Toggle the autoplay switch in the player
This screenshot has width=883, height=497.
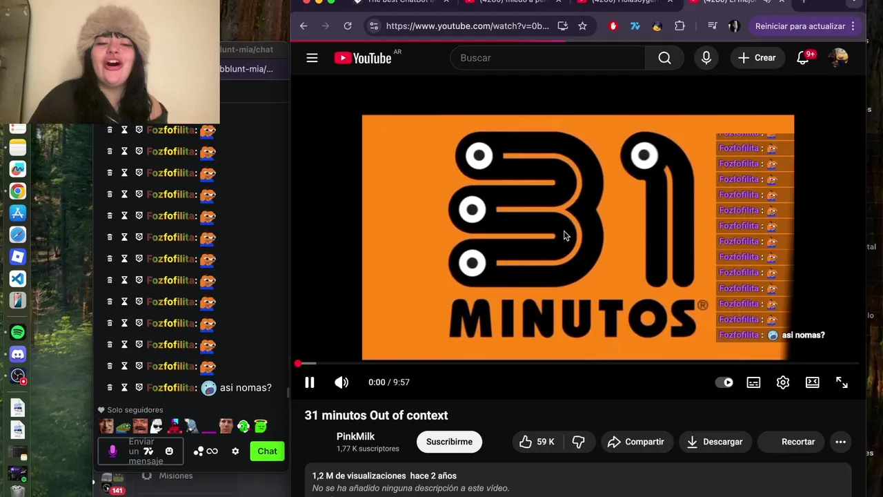click(724, 382)
